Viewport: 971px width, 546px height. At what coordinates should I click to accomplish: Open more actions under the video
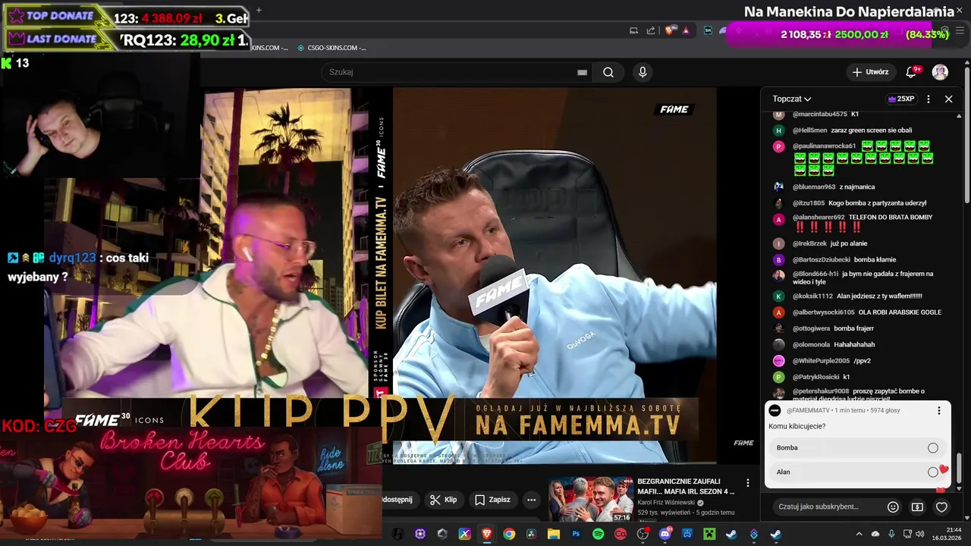(x=531, y=500)
